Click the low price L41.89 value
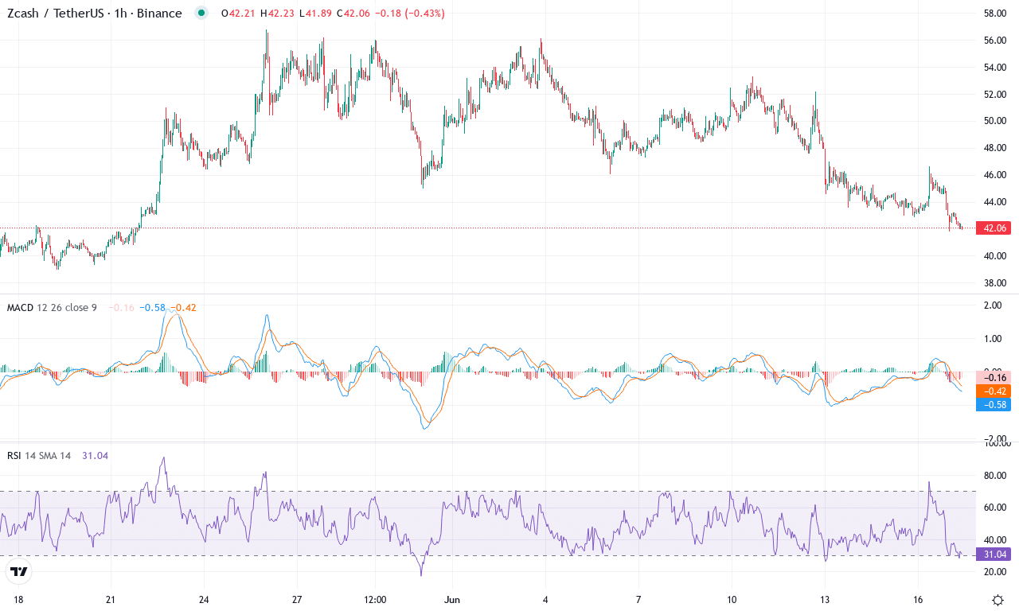This screenshot has height=611, width=1019. 314,14
